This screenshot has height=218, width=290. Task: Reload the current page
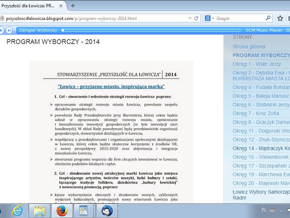(x=196, y=19)
